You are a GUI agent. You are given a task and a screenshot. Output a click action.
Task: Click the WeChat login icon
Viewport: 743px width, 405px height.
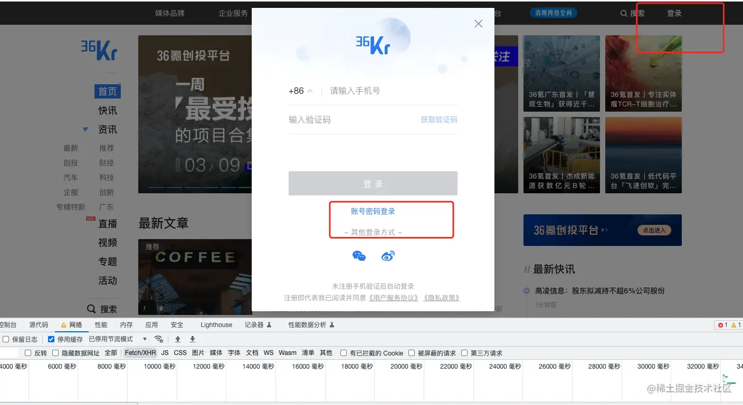tap(359, 256)
